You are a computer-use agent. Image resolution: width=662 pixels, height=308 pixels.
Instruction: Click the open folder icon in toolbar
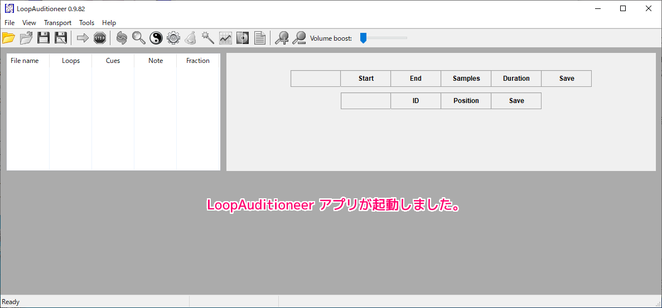click(9, 38)
